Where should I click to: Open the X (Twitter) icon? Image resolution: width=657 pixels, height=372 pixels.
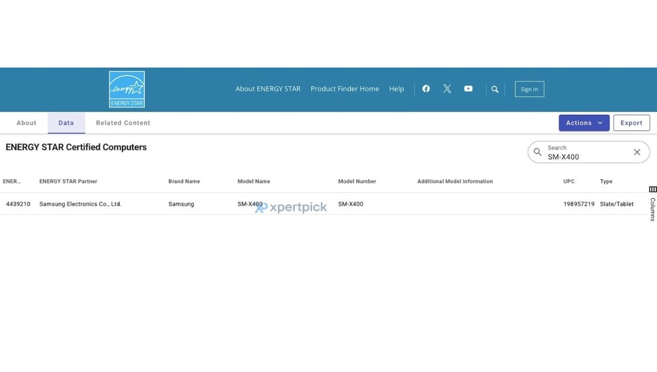click(447, 89)
